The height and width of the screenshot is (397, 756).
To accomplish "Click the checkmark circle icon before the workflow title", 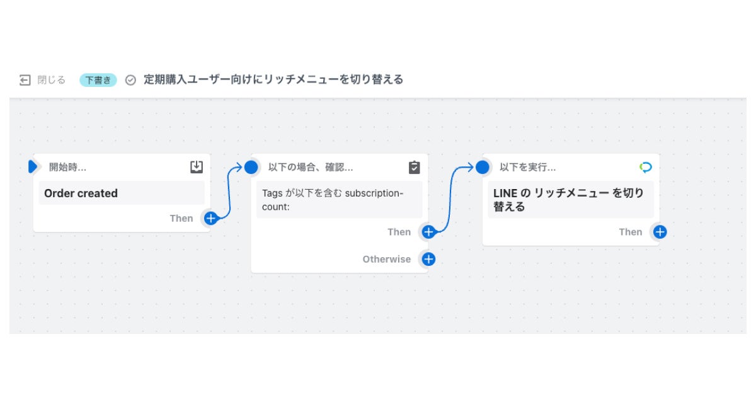I will 130,79.
